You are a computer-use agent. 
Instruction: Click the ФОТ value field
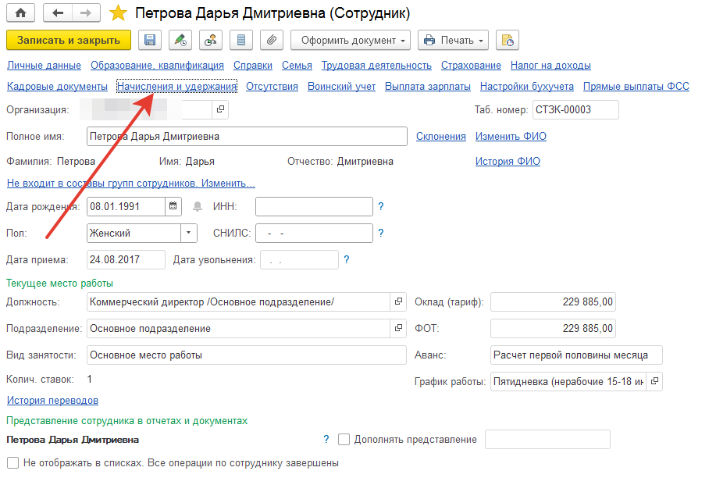[553, 328]
